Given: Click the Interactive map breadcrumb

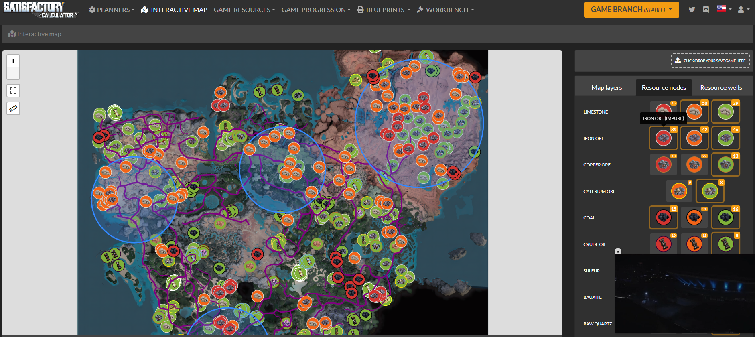Looking at the screenshot, I should coord(35,34).
